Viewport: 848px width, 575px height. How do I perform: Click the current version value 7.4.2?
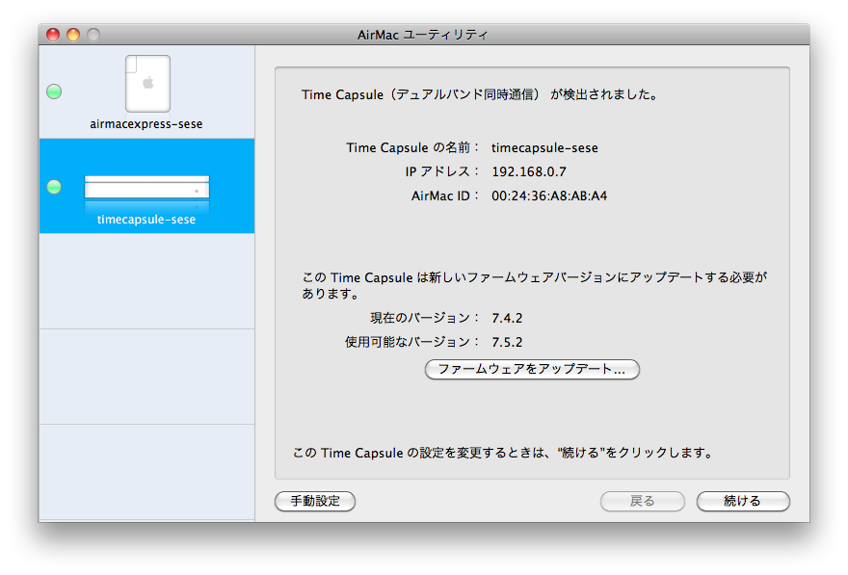click(x=507, y=318)
